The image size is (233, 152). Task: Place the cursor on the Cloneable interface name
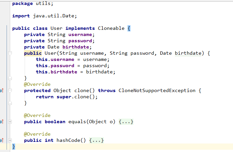111,28
